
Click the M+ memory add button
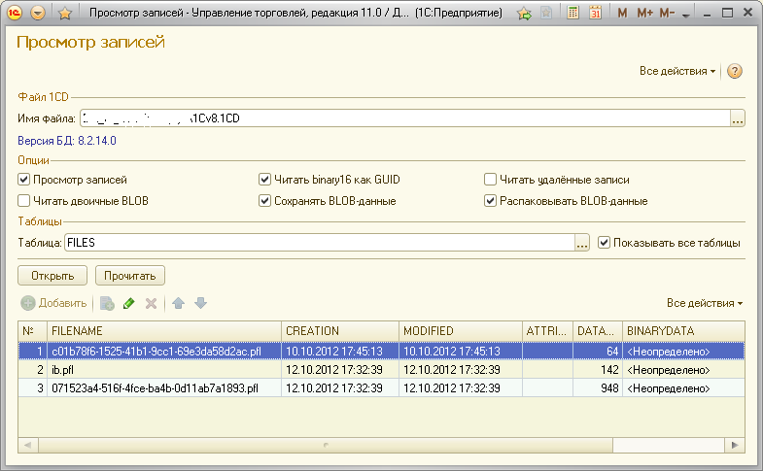[x=644, y=14]
